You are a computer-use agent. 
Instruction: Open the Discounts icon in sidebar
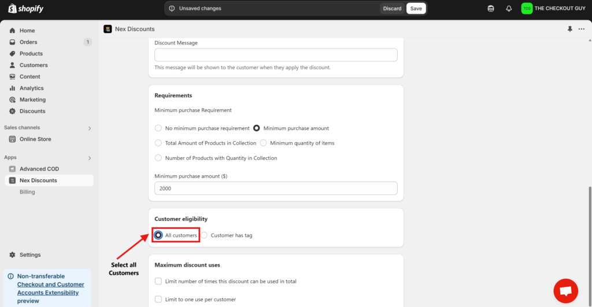(x=13, y=111)
